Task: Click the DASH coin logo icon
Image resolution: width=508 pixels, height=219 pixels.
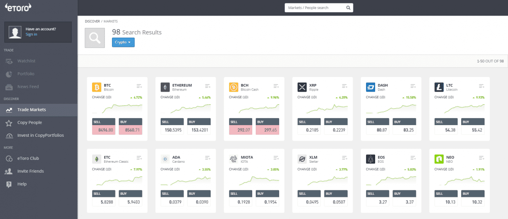Action: click(x=370, y=87)
